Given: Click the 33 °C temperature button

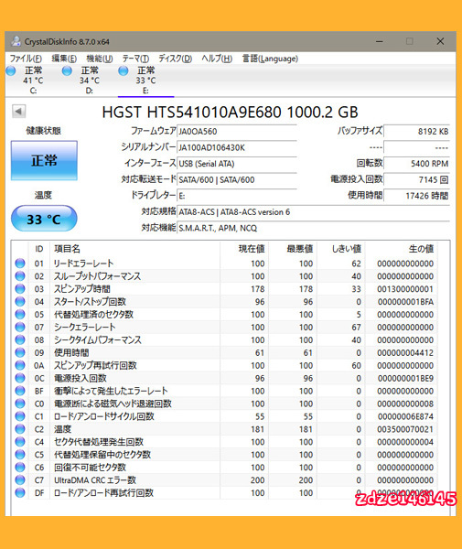Looking at the screenshot, I should point(44,220).
